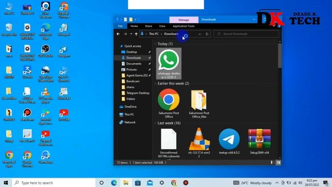
Task: Open Telegram Desktop in navigation pane
Action: point(137,93)
